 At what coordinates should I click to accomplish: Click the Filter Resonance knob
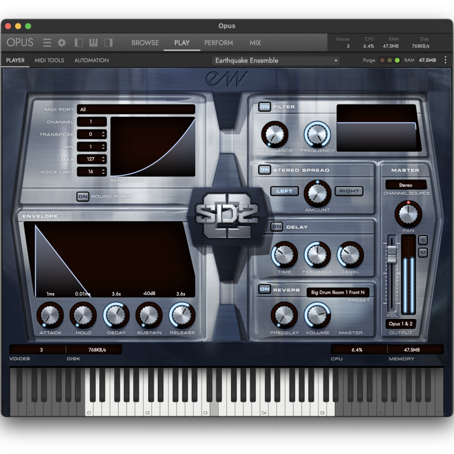[x=275, y=134]
